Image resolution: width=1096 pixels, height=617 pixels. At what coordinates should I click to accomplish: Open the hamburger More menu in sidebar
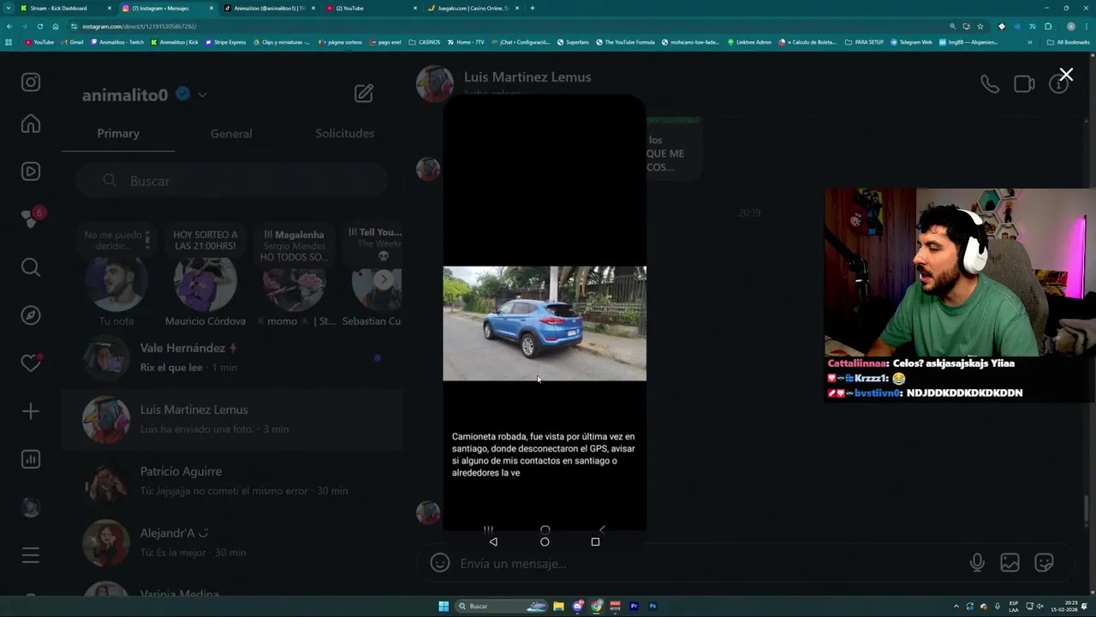[x=31, y=555]
